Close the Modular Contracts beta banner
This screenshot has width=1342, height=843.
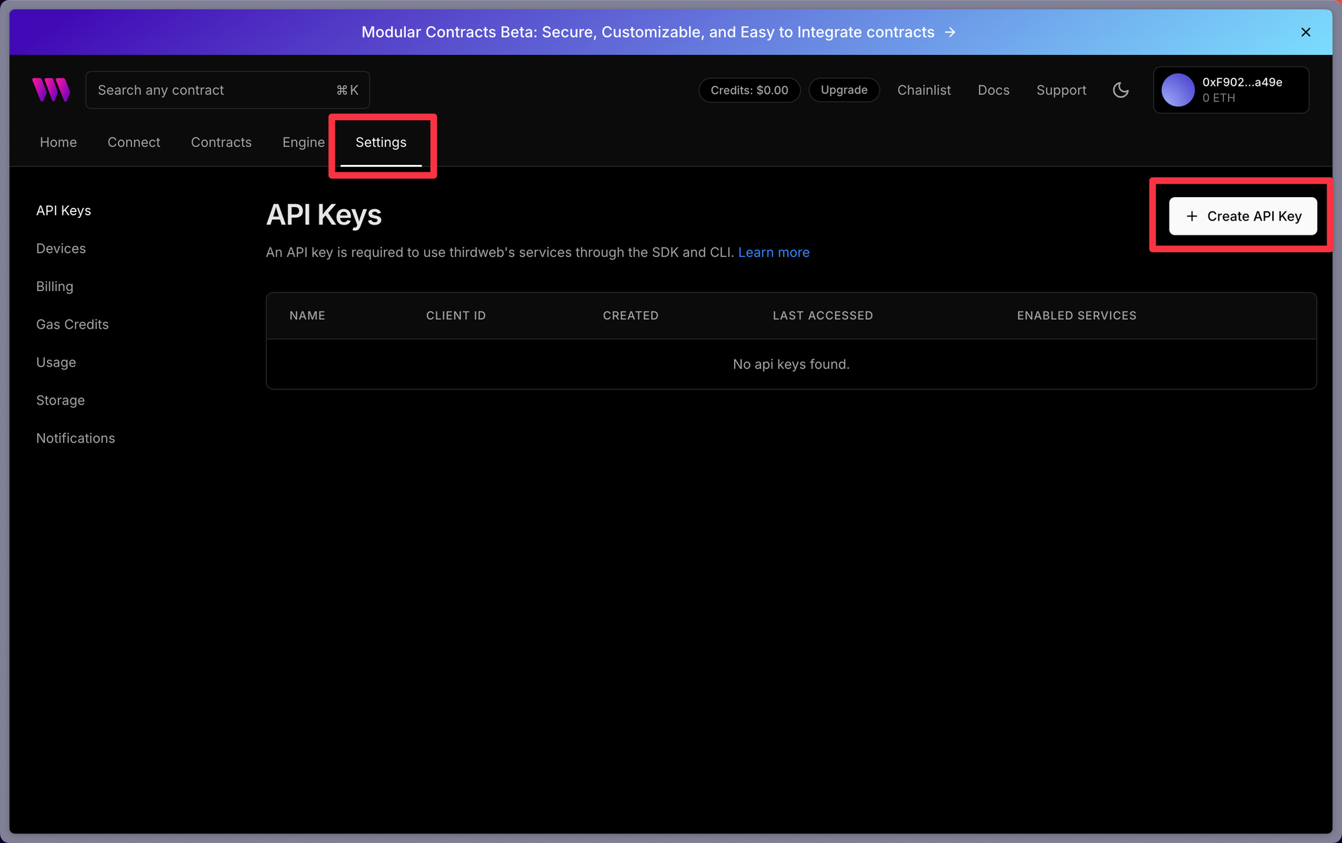coord(1306,32)
